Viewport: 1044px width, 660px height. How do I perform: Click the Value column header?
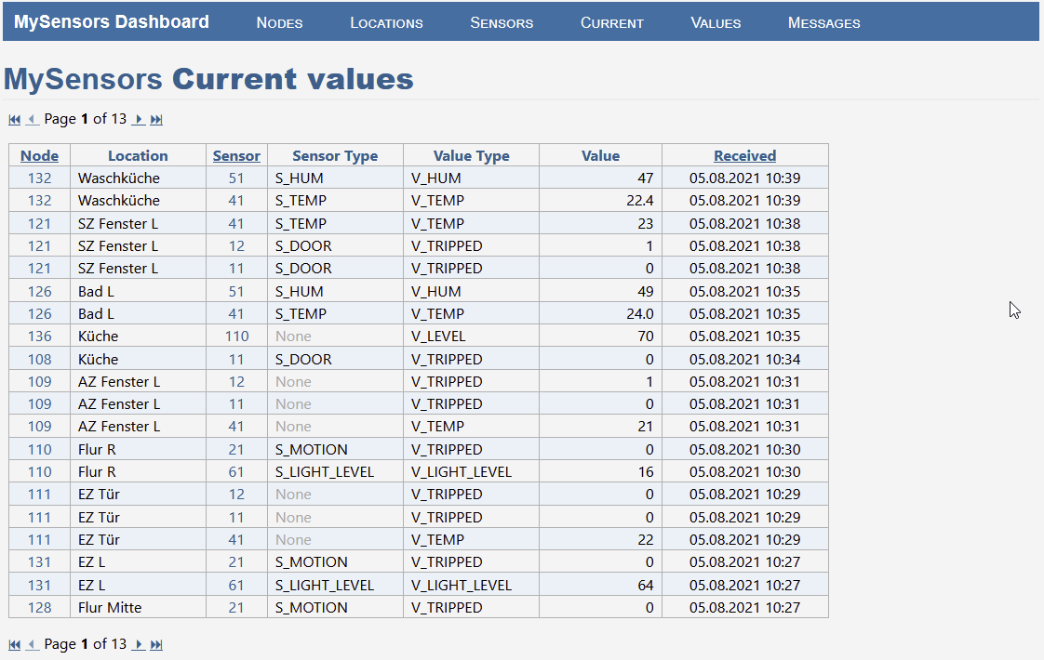pos(600,155)
